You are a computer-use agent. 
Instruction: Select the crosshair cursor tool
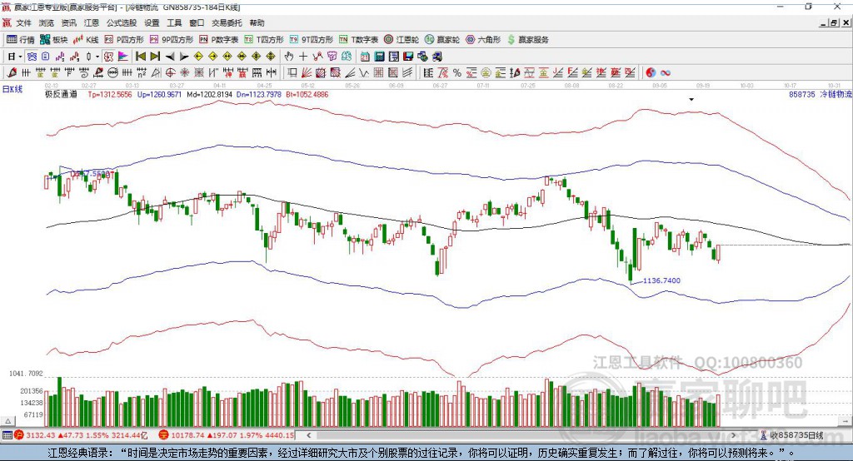tap(303, 57)
